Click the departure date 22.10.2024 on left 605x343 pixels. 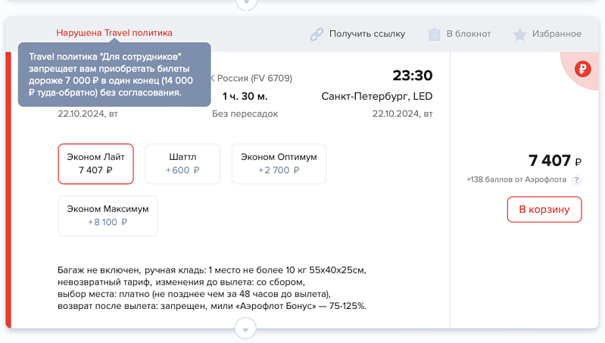click(x=88, y=114)
